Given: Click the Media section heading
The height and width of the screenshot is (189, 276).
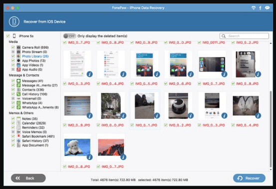Looking at the screenshot, I should [13, 42].
